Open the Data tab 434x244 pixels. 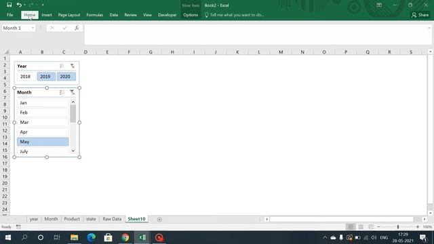tap(114, 15)
